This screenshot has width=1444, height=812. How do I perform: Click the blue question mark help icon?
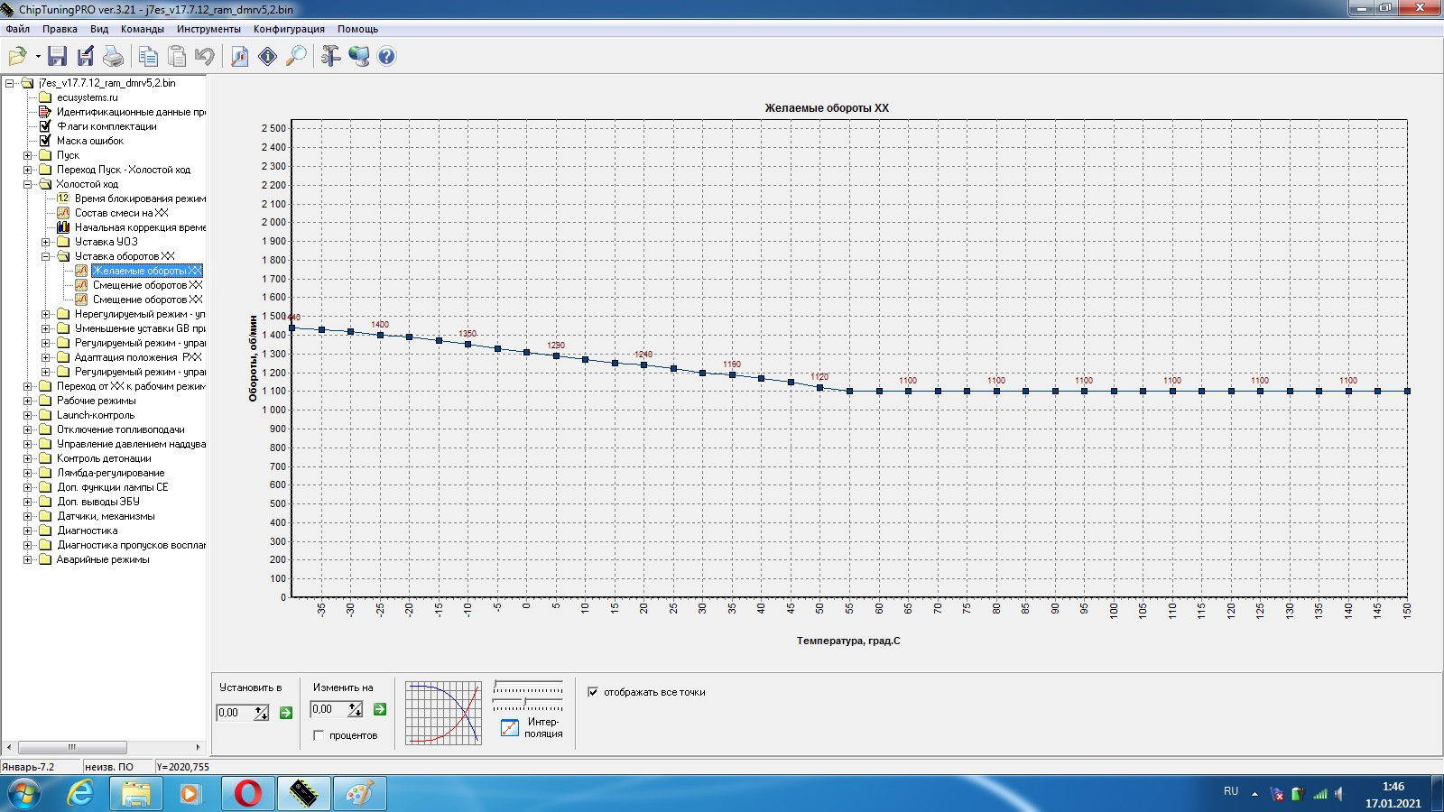point(386,57)
